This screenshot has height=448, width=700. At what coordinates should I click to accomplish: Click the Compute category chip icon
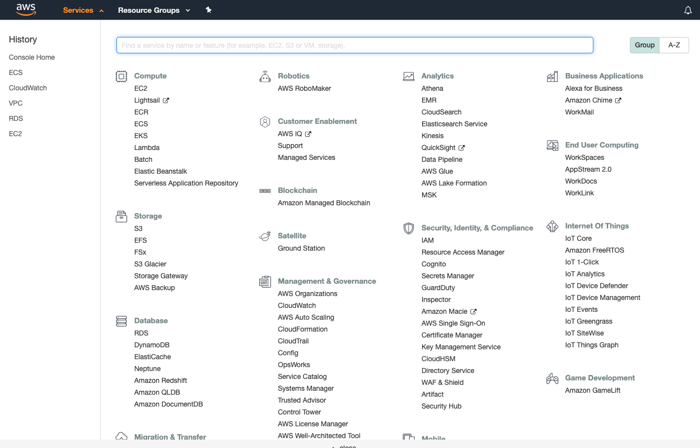coord(121,76)
